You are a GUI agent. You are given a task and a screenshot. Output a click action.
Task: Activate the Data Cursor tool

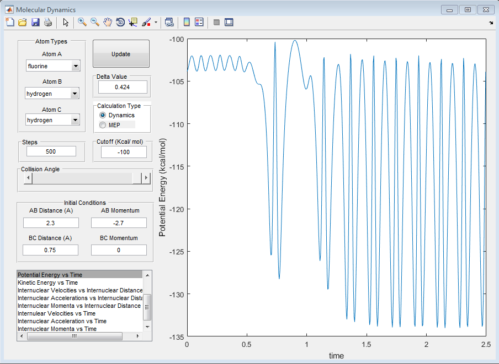tap(133, 22)
